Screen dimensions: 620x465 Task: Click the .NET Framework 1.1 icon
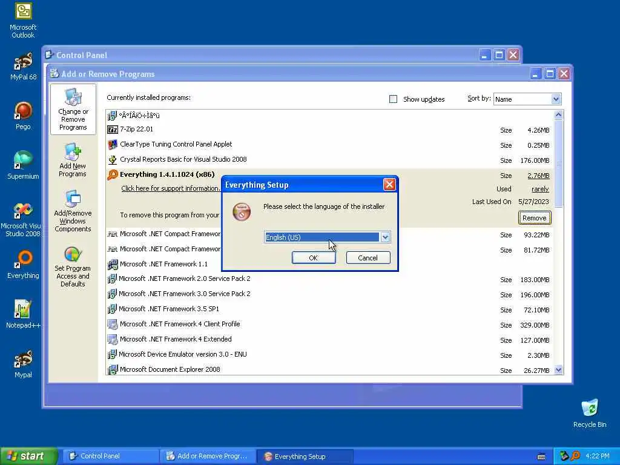click(113, 264)
